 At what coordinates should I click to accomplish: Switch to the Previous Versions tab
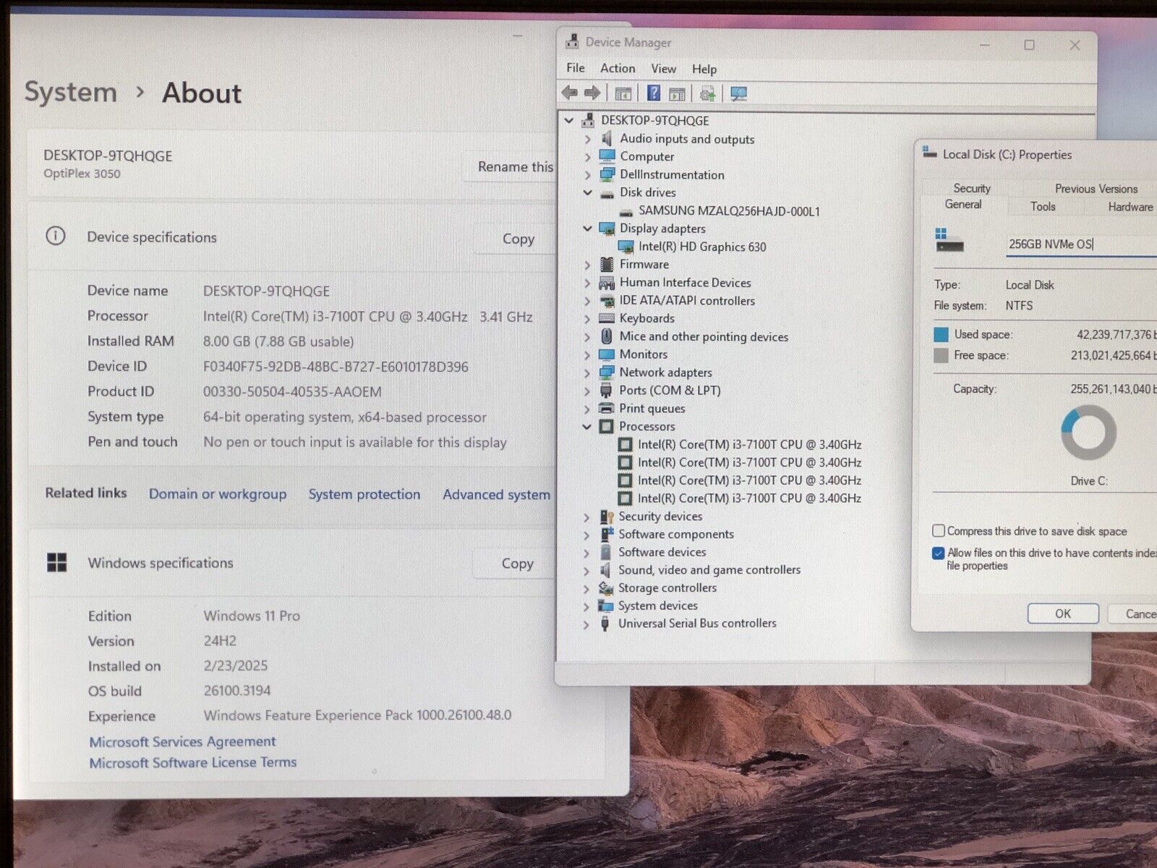(x=1096, y=189)
